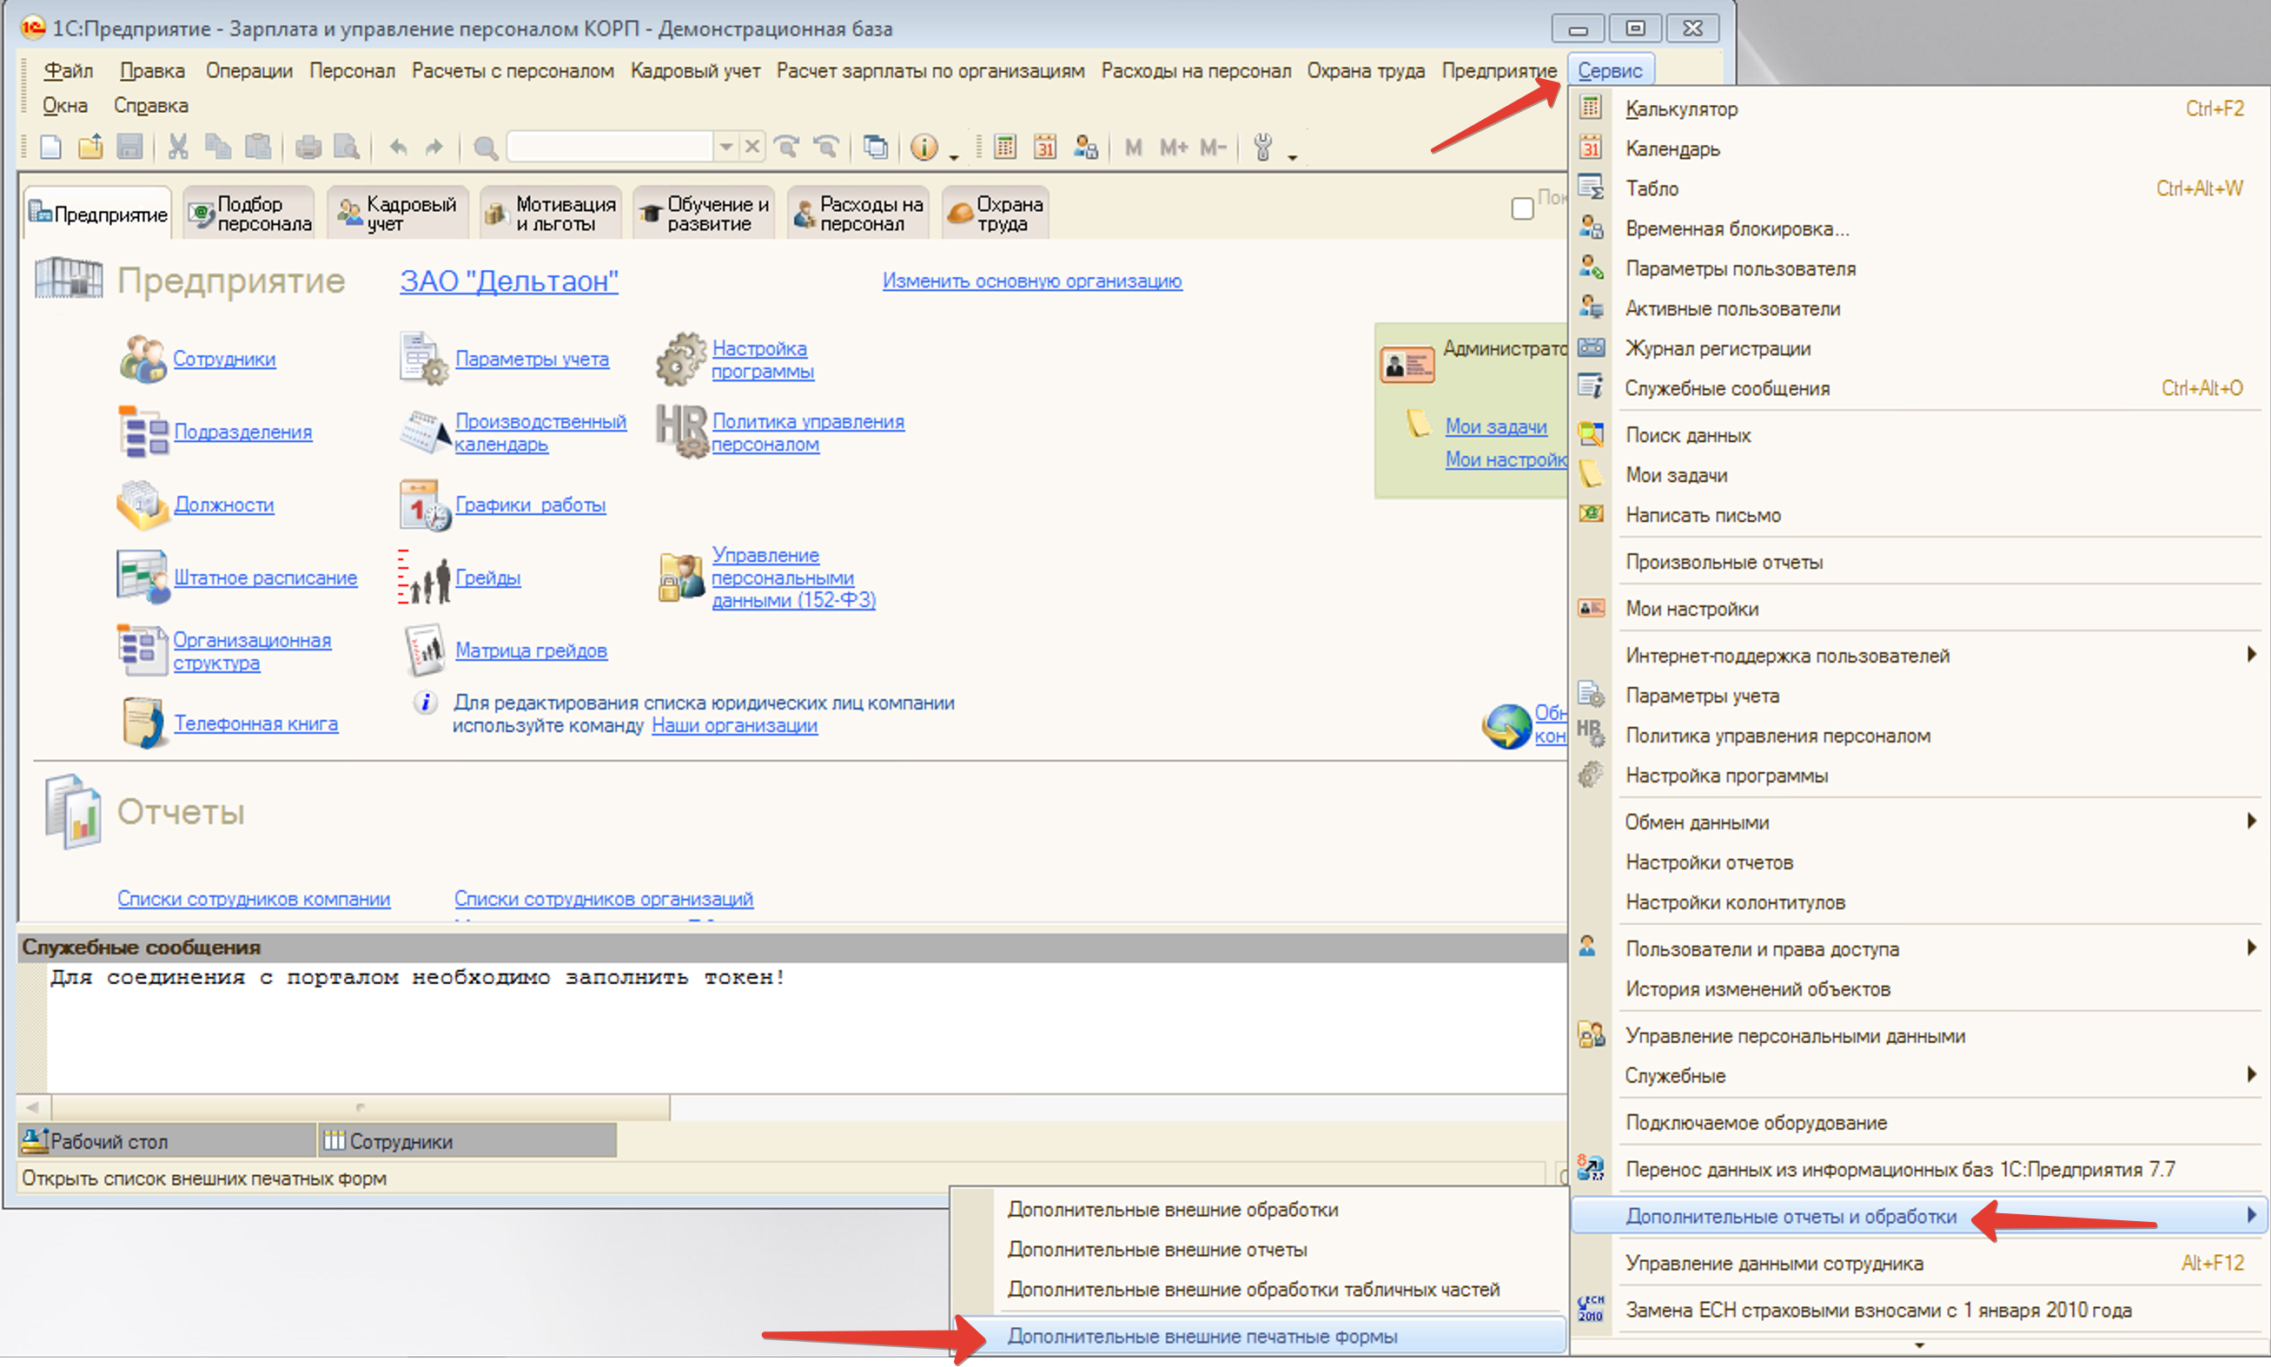
Task: Click the cut scissors toolbar icon
Action: point(178,147)
